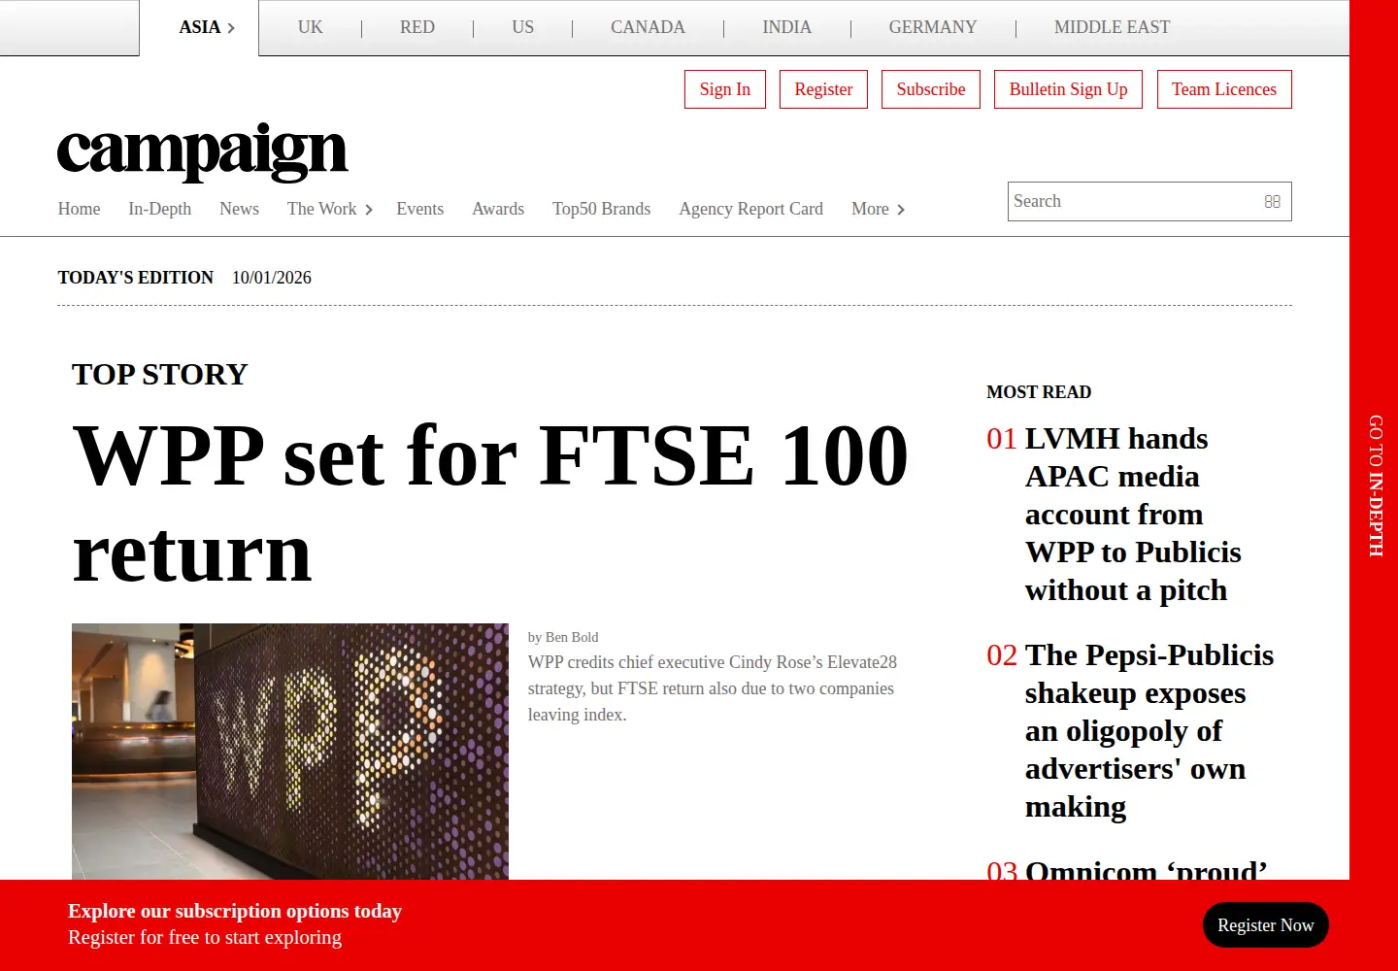The image size is (1398, 971).
Task: Open the Campaign logo homepage
Action: pos(202,151)
